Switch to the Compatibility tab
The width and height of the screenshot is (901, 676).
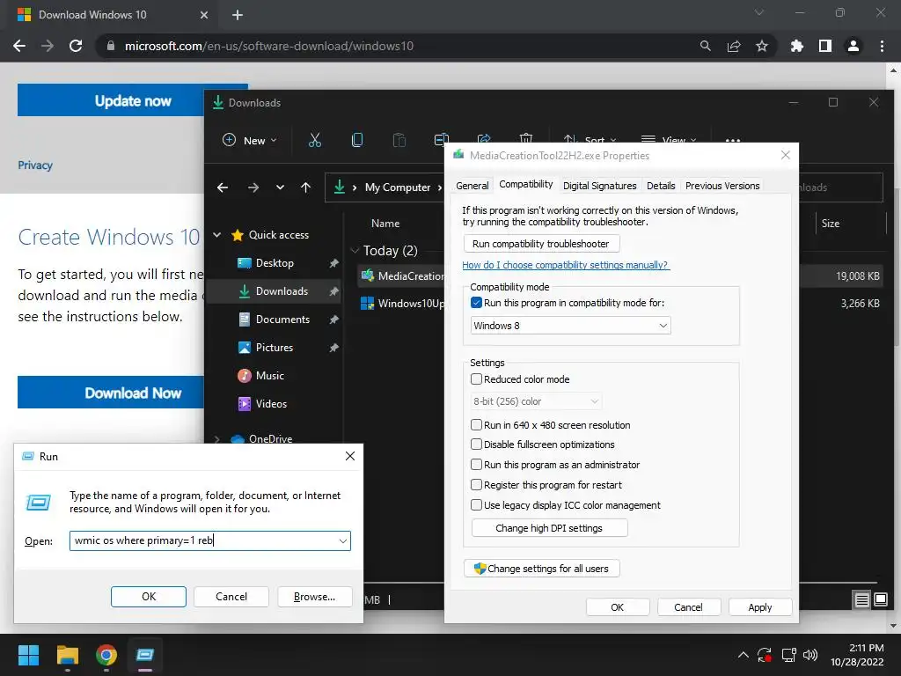click(526, 184)
